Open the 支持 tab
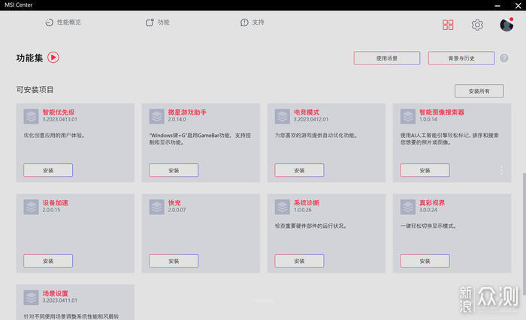 pos(252,22)
